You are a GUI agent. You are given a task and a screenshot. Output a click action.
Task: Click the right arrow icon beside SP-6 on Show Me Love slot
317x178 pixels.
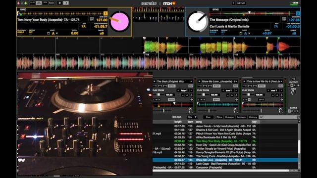(236, 99)
